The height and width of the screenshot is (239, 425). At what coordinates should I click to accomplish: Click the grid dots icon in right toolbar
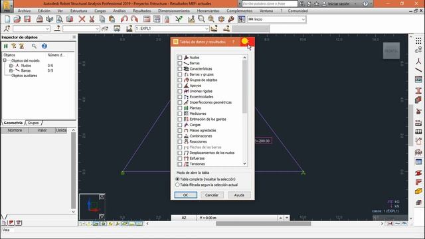pos(418,41)
